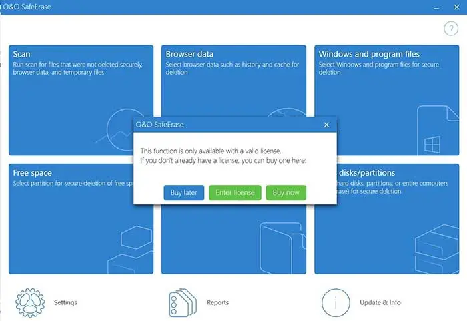Click the Reports label
467x321 pixels.
click(218, 302)
